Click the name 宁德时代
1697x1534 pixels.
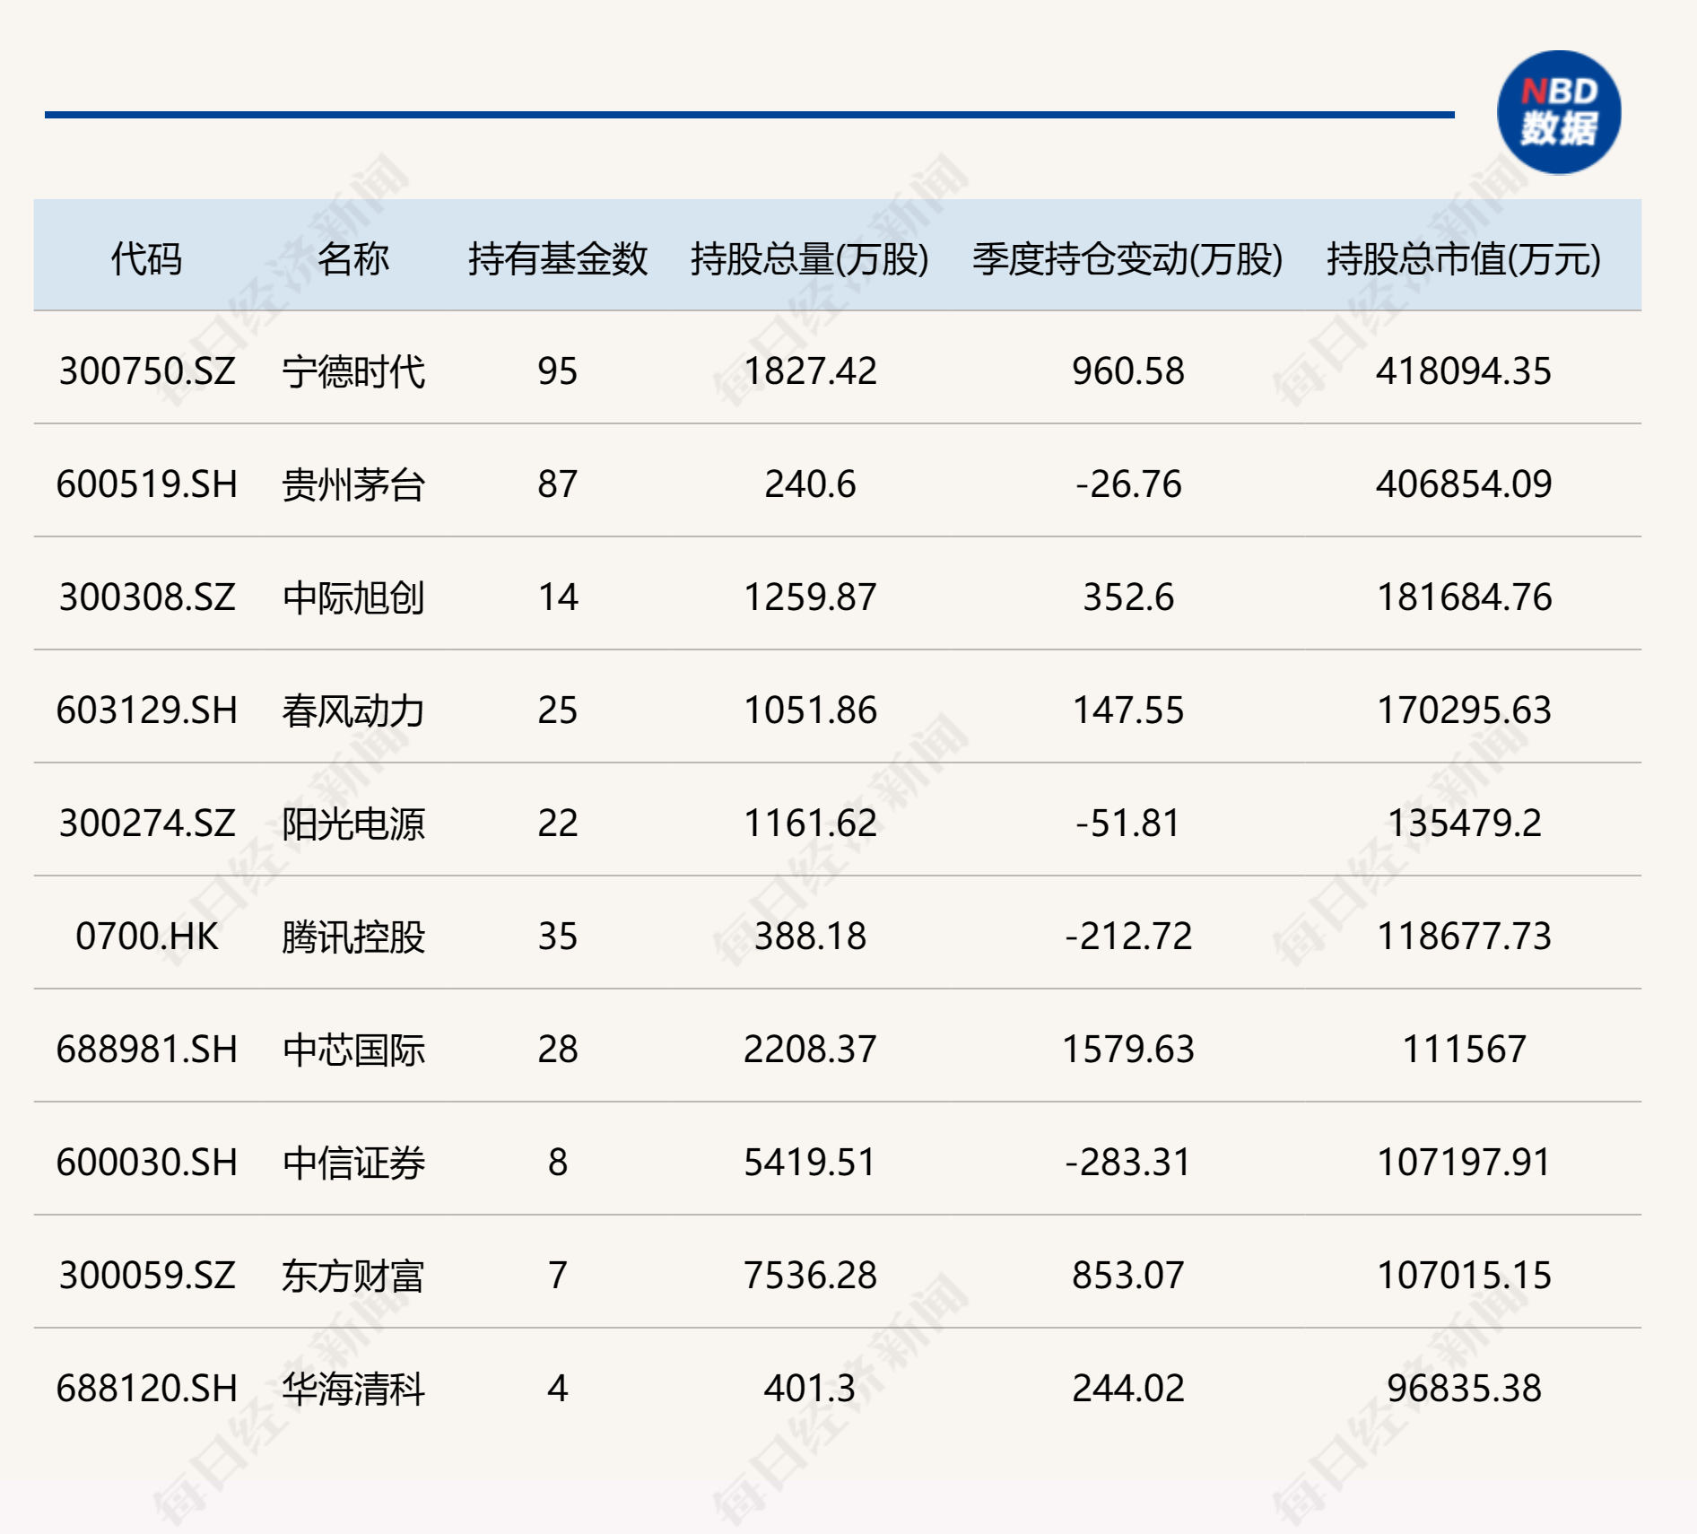tap(353, 371)
